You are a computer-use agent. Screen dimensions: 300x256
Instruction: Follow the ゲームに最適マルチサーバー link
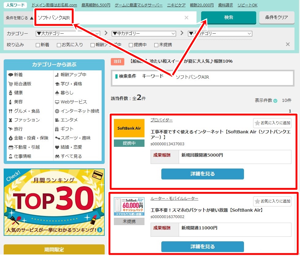[x=139, y=5]
